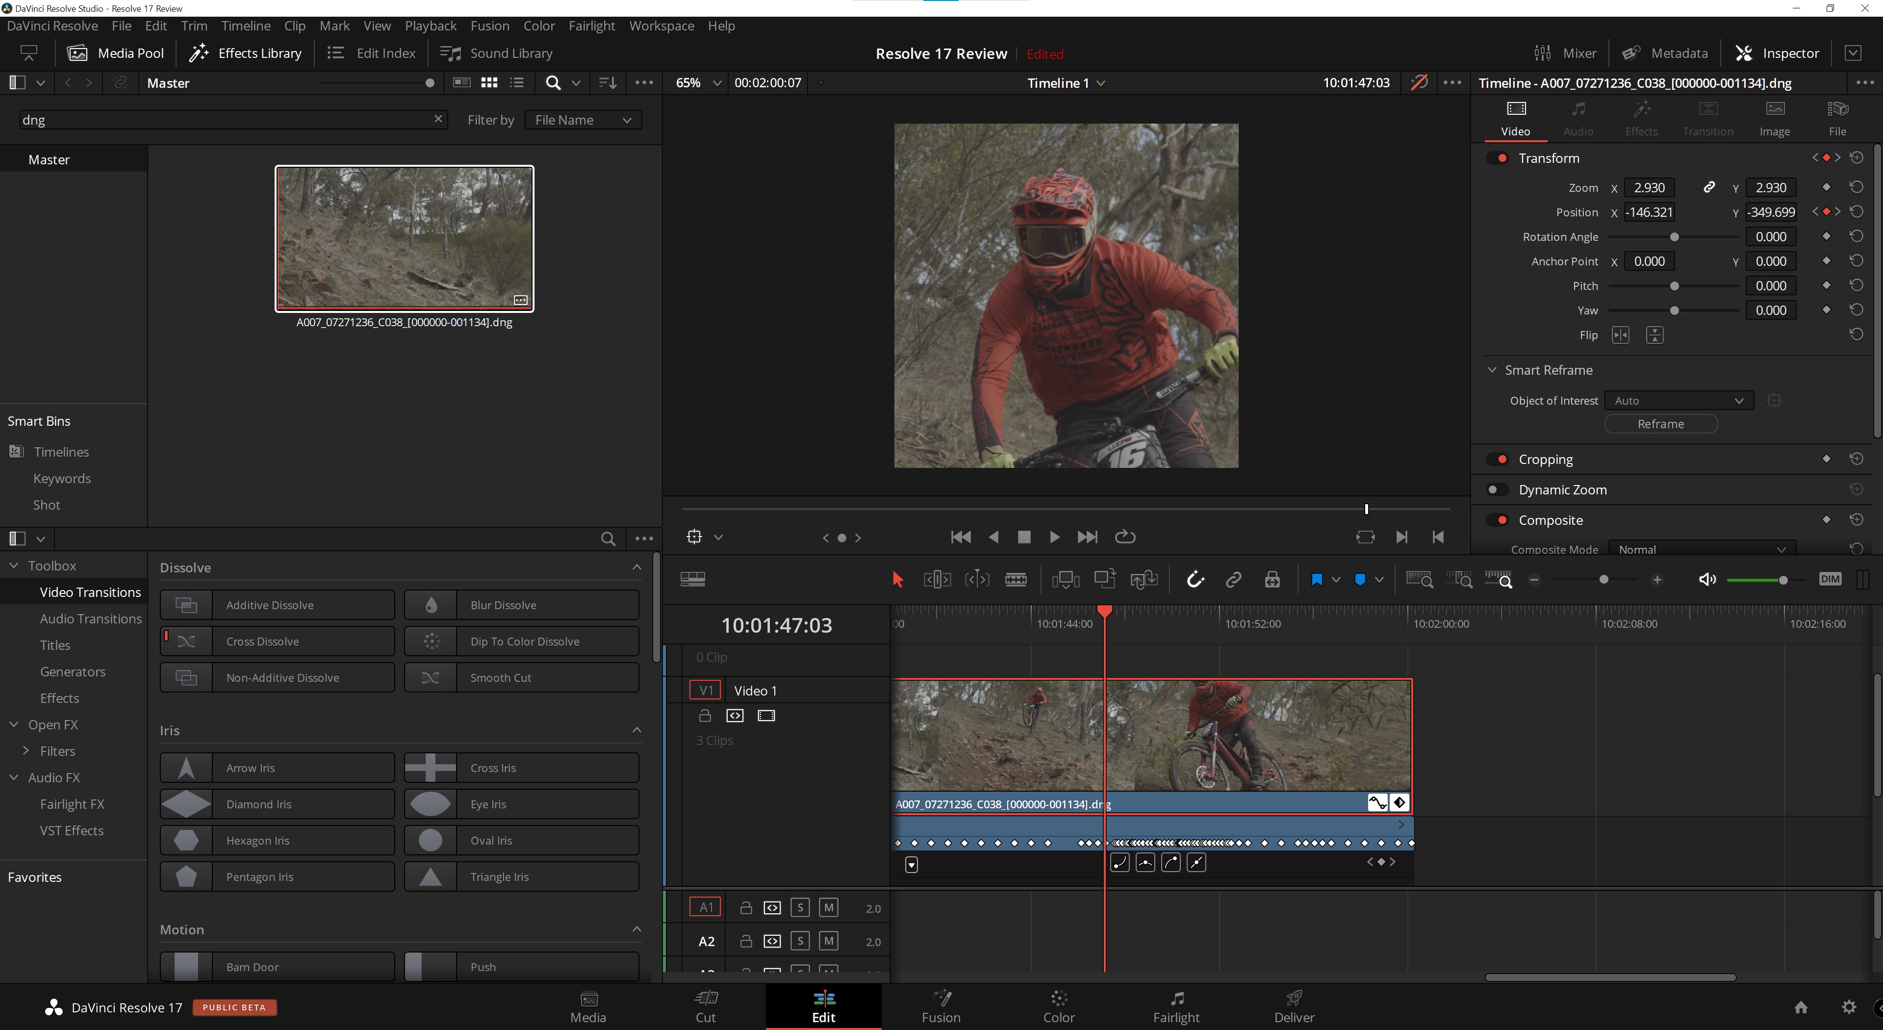Toggle Cropping section enable switch

1498,459
